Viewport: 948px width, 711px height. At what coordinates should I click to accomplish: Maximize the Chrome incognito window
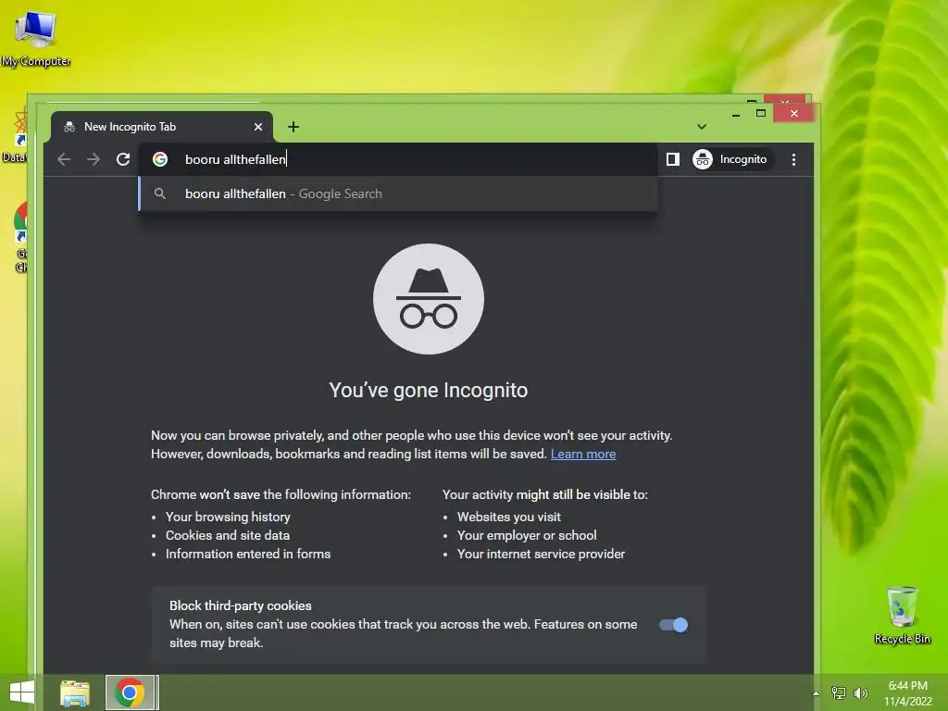click(x=761, y=113)
